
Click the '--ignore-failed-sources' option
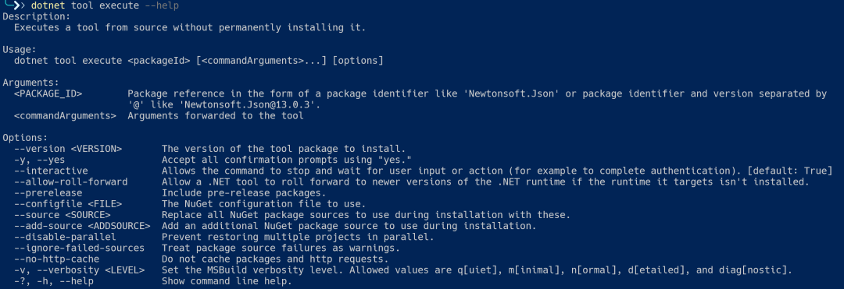click(79, 248)
